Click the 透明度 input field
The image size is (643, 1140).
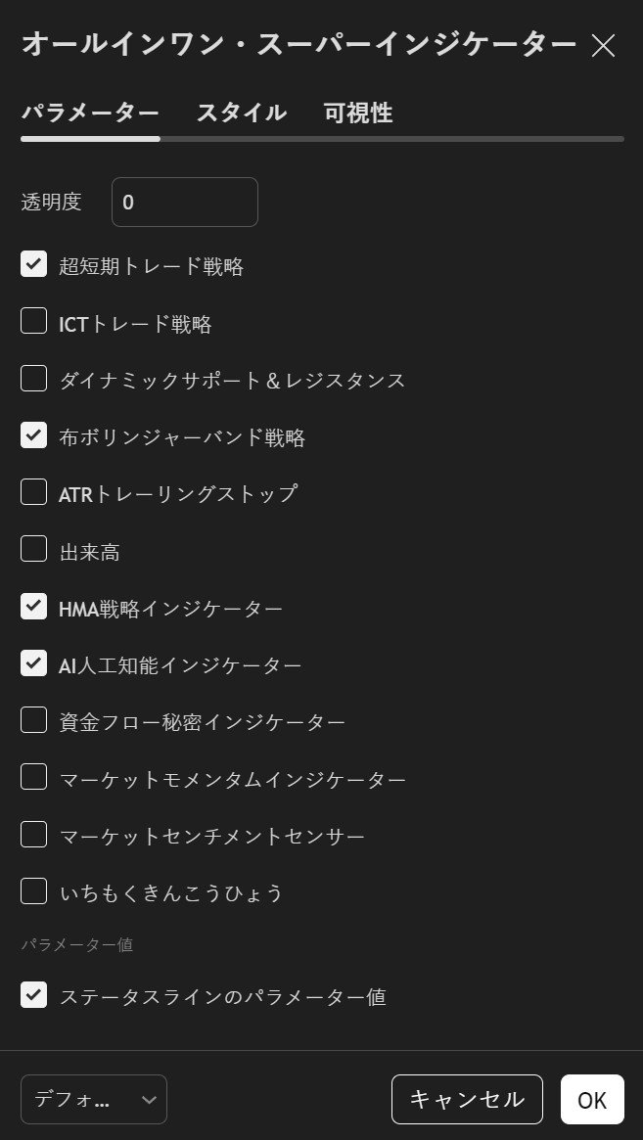[x=184, y=203]
